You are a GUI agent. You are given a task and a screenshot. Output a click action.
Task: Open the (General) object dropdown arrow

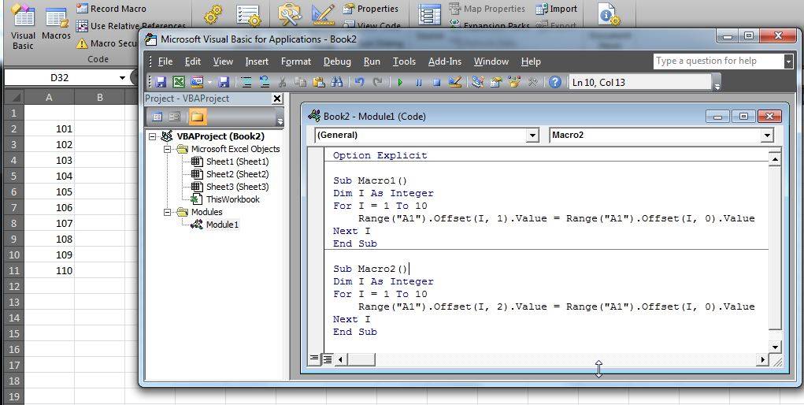pos(533,135)
